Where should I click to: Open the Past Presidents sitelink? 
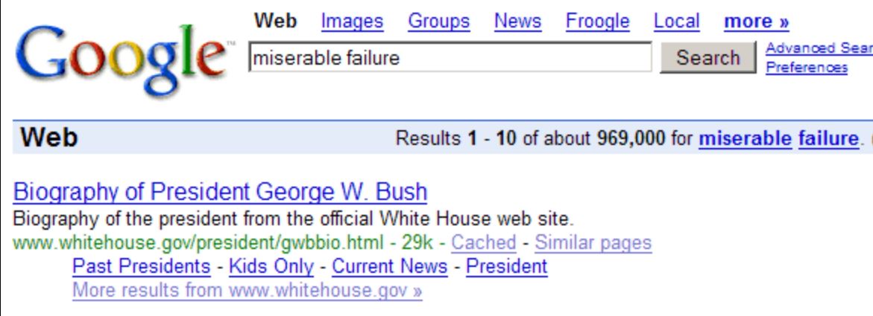(x=142, y=267)
